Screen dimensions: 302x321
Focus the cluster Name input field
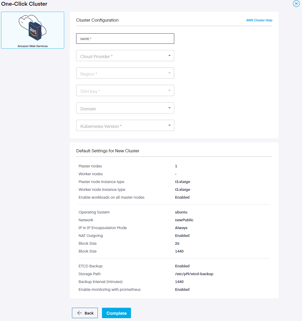[x=125, y=39]
